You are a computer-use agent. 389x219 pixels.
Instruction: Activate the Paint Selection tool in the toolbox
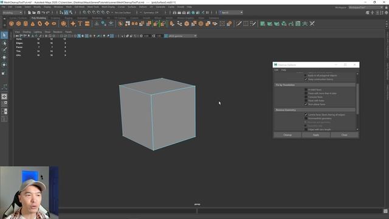4,50
